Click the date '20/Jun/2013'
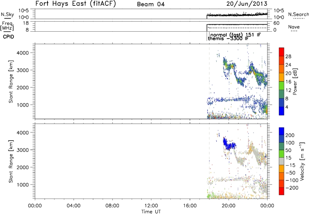This screenshot has width=309, height=214. coord(247,4)
